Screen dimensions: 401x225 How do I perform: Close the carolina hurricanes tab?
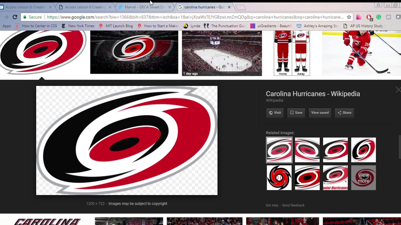pyautogui.click(x=229, y=7)
